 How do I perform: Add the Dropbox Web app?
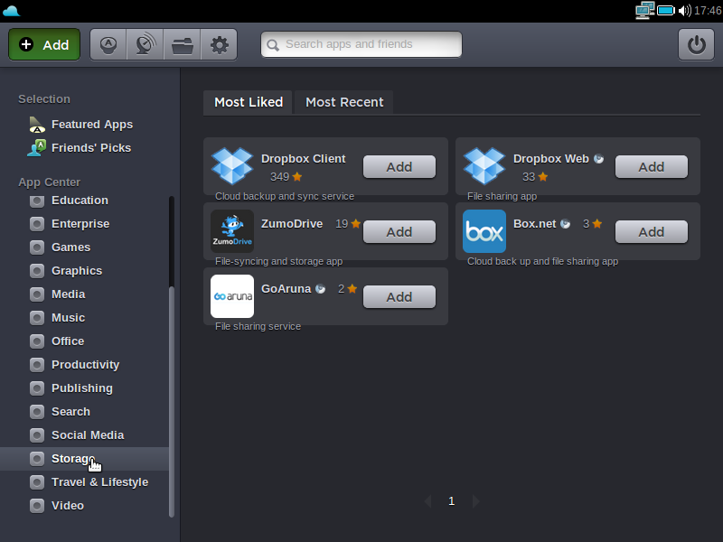(x=651, y=167)
